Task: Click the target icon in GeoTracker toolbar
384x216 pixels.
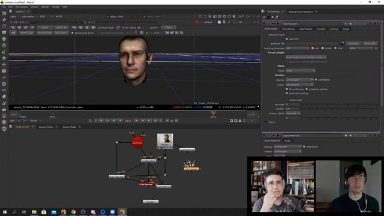Action: coord(142,33)
